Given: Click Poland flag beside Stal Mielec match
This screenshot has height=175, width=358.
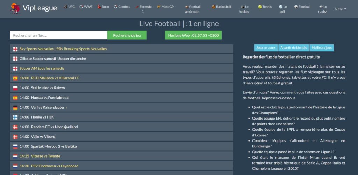Looking at the screenshot, I should point(15,88).
